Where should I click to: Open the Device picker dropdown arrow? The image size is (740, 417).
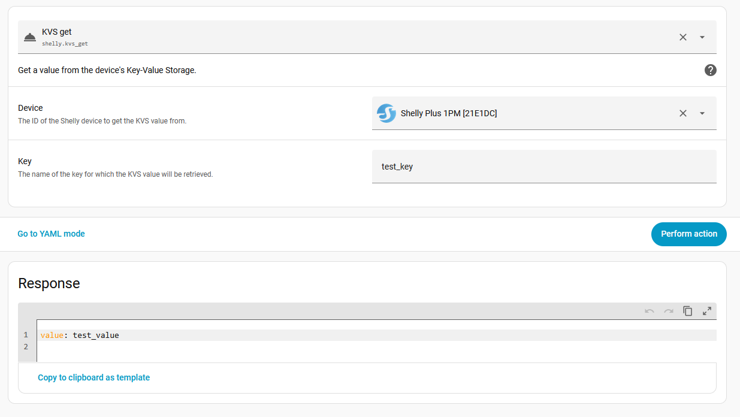702,113
